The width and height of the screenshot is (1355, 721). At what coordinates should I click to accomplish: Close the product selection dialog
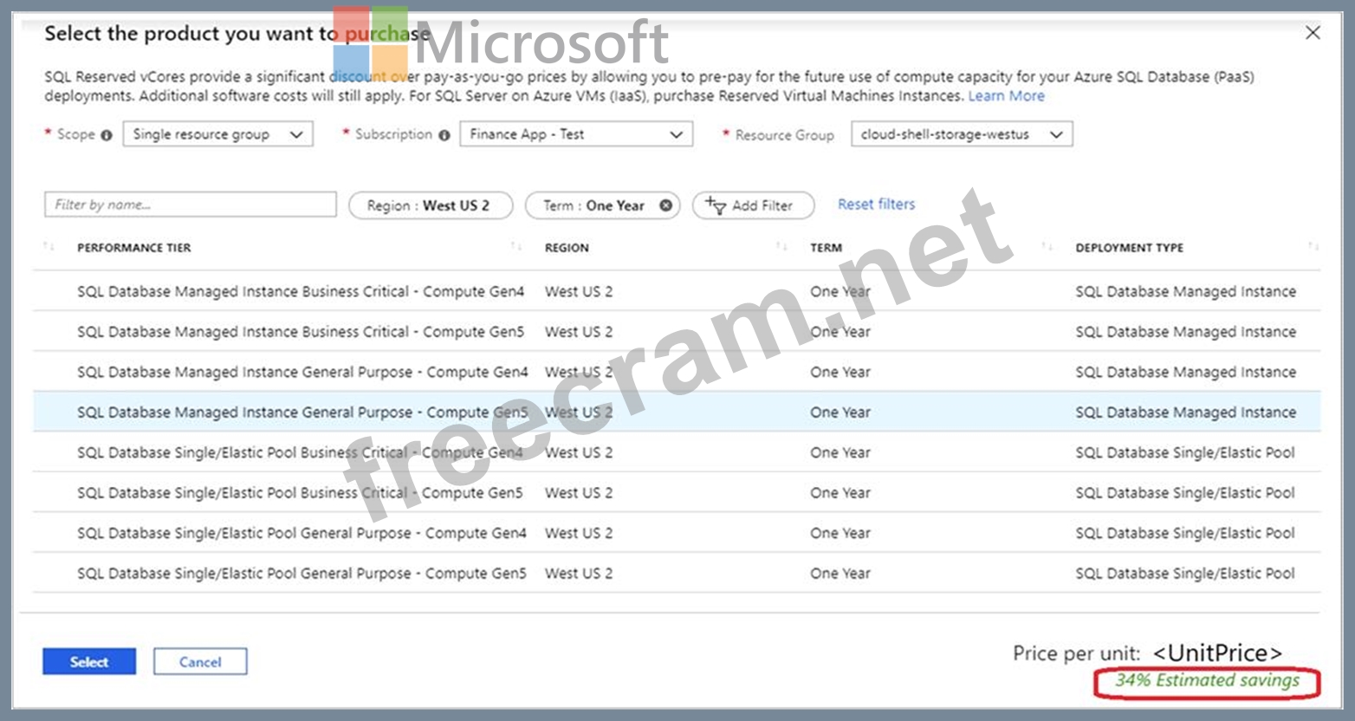(1313, 33)
